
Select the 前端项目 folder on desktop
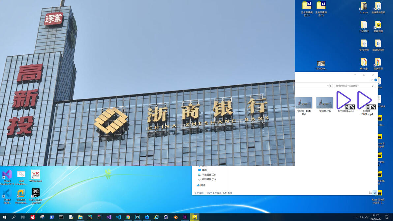point(378,64)
